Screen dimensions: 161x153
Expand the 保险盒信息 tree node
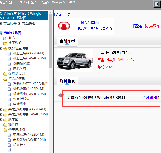(1, 74)
